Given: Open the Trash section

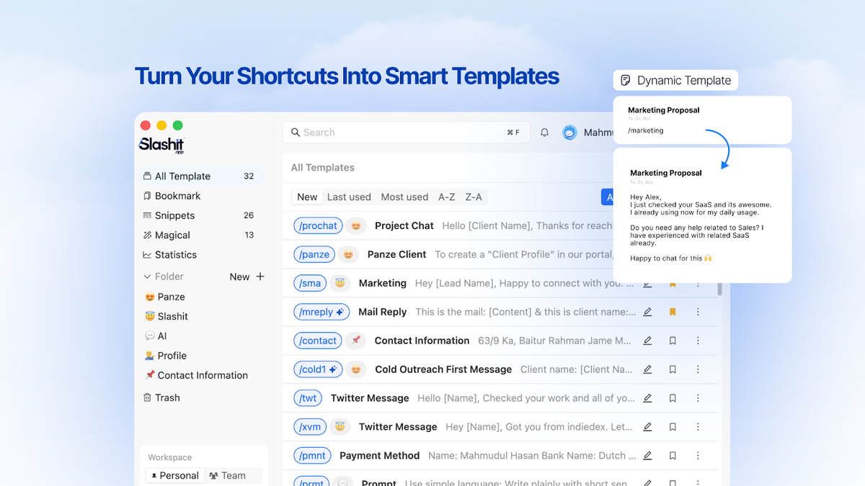Looking at the screenshot, I should point(148,397).
